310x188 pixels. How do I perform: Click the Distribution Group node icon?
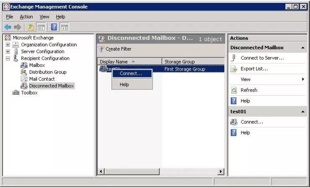[24, 72]
